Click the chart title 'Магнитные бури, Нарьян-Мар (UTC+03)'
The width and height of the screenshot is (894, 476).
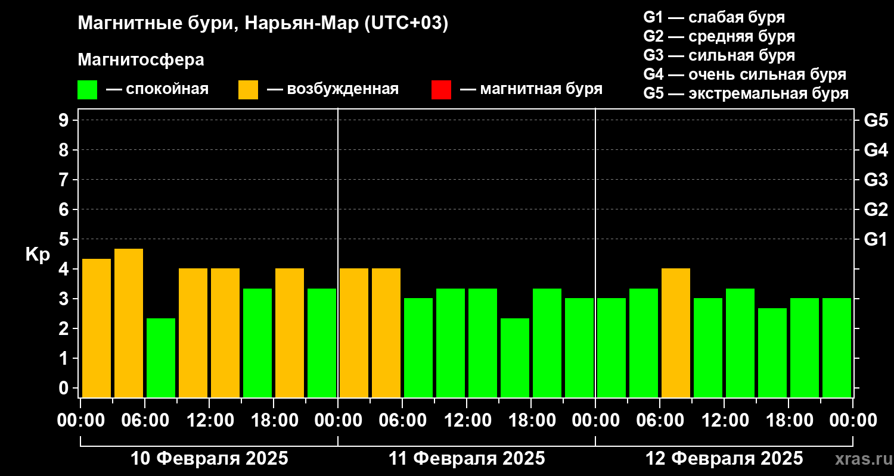263,24
